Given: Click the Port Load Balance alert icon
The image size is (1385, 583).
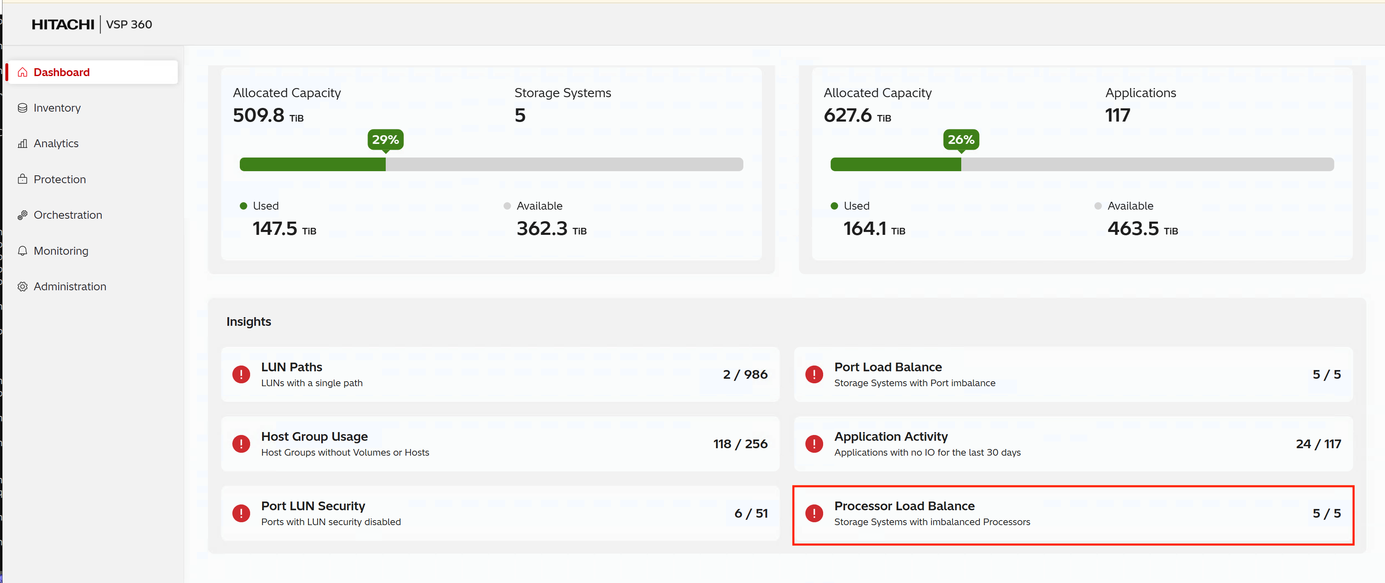Looking at the screenshot, I should click(814, 374).
